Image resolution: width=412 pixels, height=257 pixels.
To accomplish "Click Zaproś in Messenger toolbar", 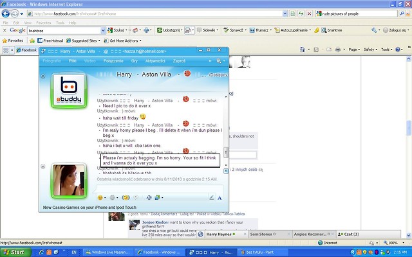I will pos(179,61).
